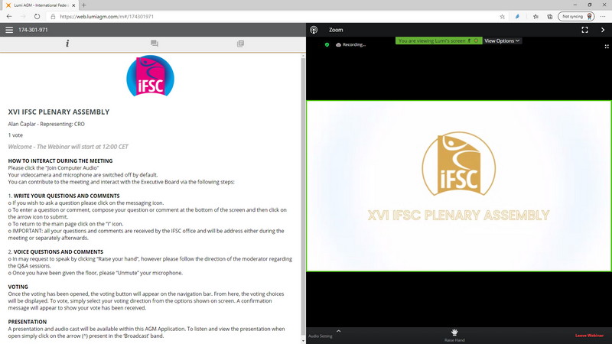612x344 pixels.
Task: Expand audio options caret
Action: click(338, 331)
